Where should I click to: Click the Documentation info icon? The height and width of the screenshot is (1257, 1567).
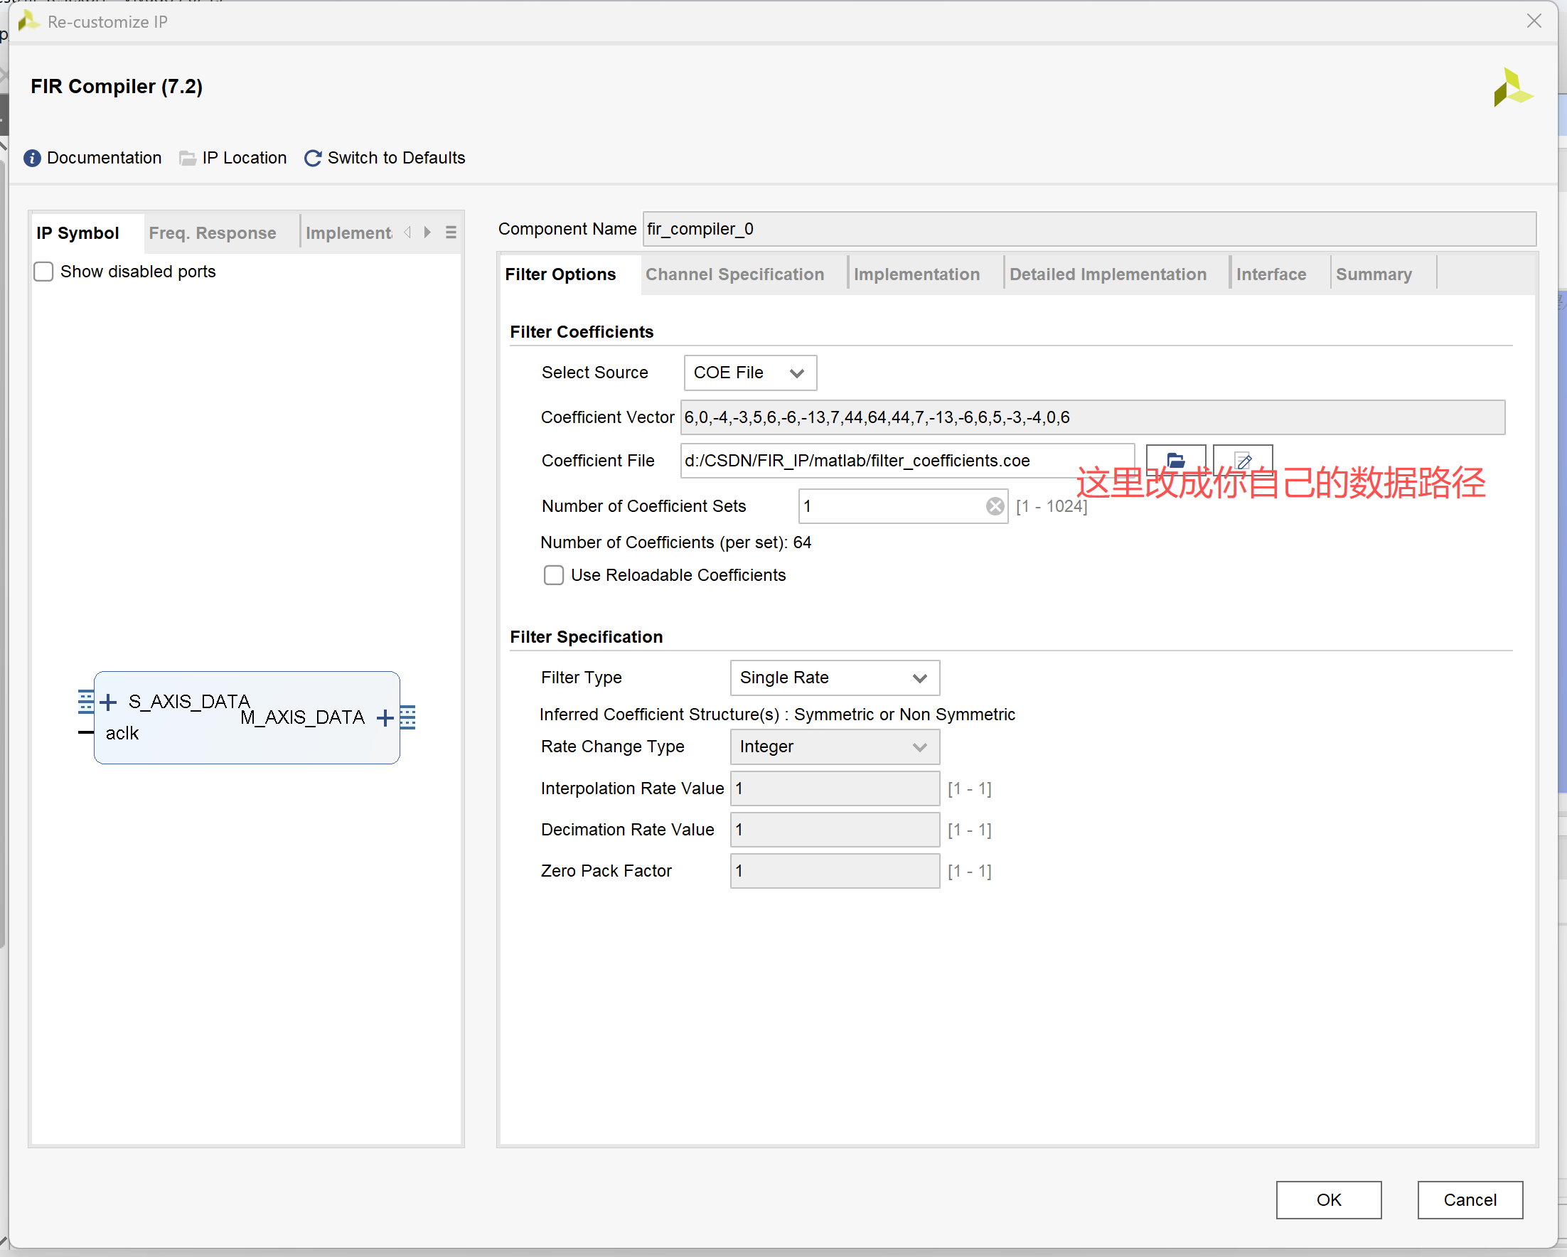pyautogui.click(x=32, y=158)
